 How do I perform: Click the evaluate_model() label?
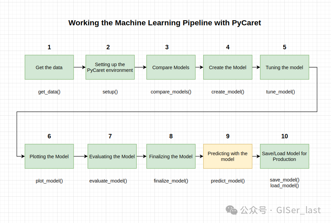[108, 181]
